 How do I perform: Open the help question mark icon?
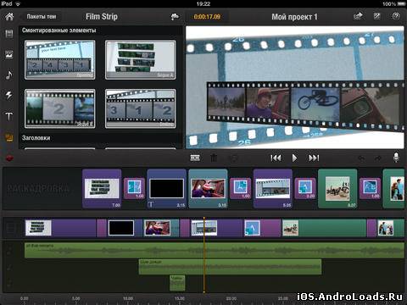tap(396, 16)
